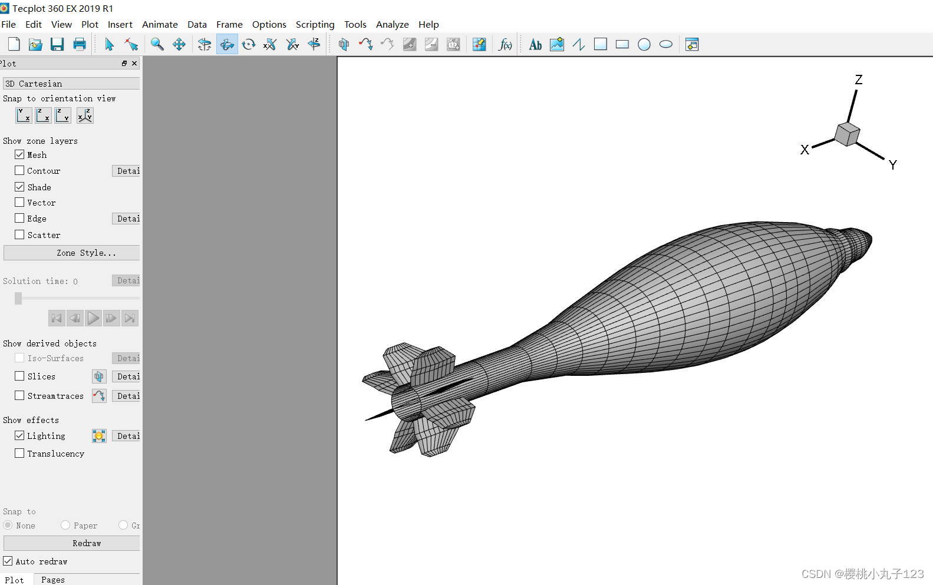Select the polyline drawing tool
This screenshot has height=585, width=933.
pos(579,44)
